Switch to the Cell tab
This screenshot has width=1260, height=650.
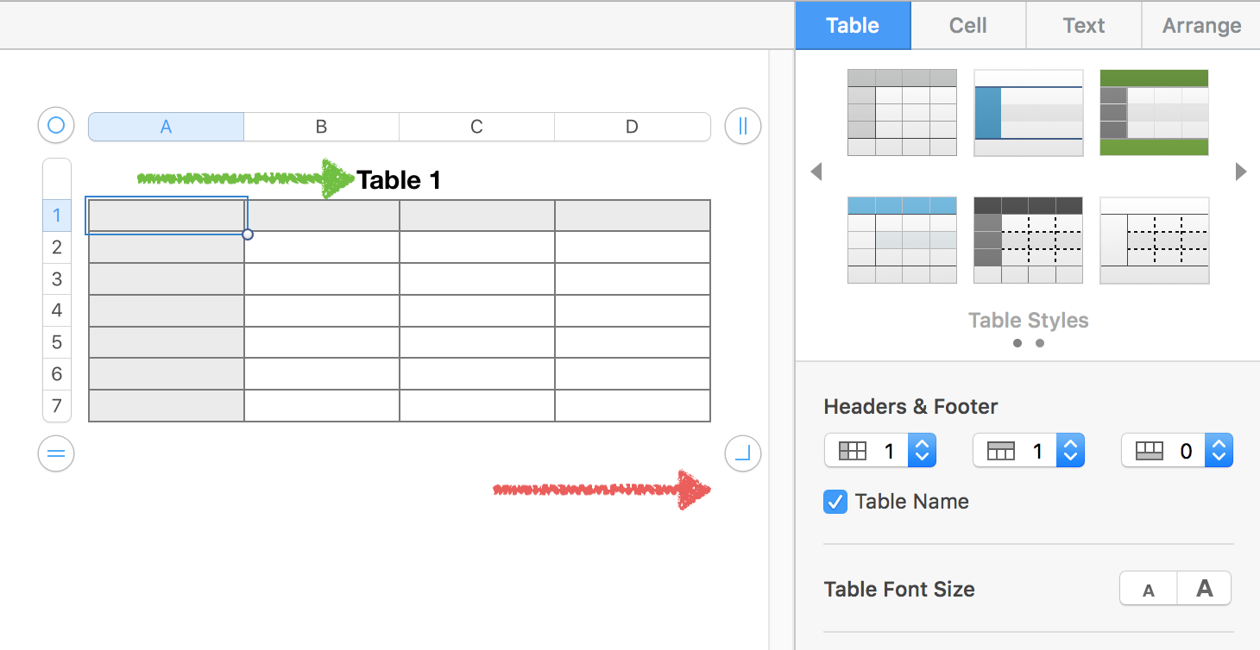(967, 26)
